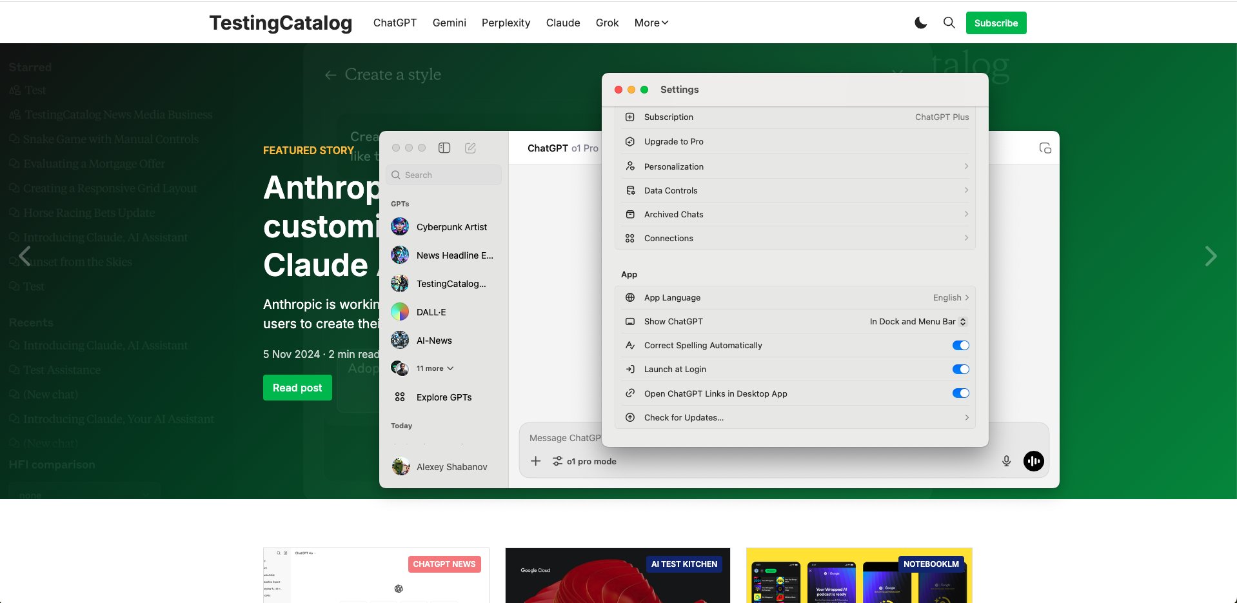Expand the More navigation dropdown
1237x603 pixels.
click(x=651, y=23)
